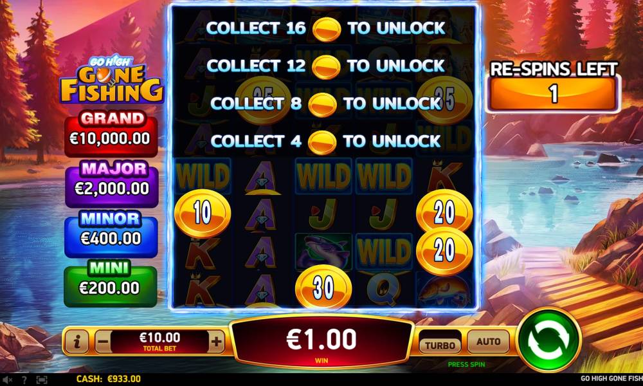Select the Mini jackpot panel

pyautogui.click(x=111, y=284)
